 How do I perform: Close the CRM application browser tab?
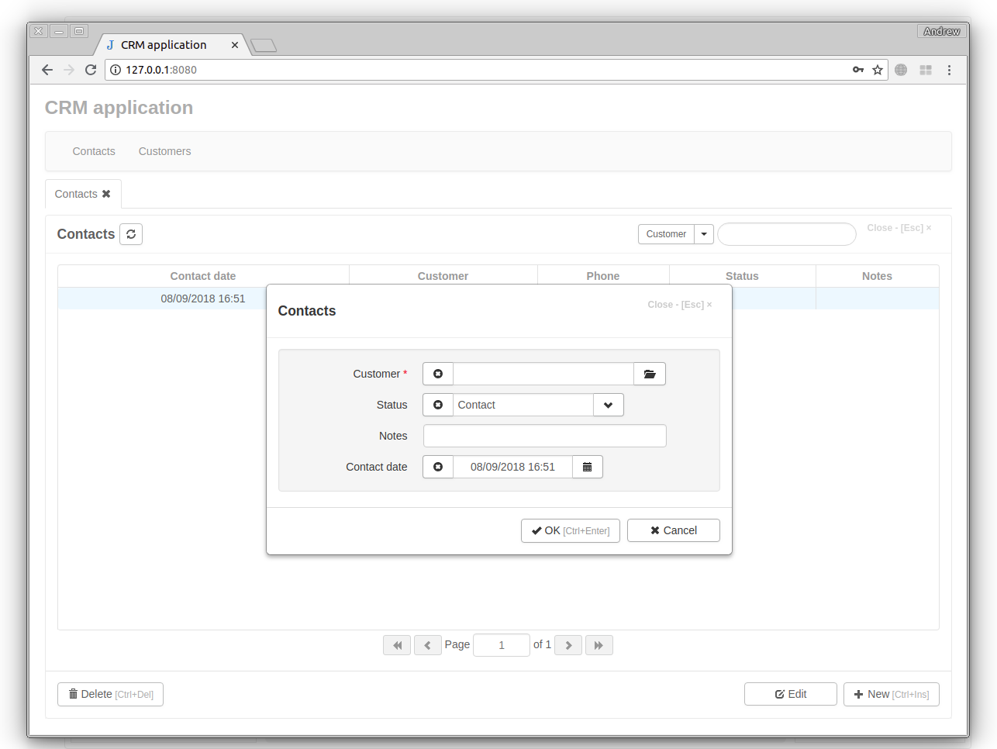click(235, 45)
